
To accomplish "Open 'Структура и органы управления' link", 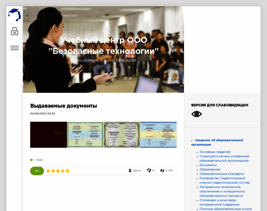I will tap(224, 159).
